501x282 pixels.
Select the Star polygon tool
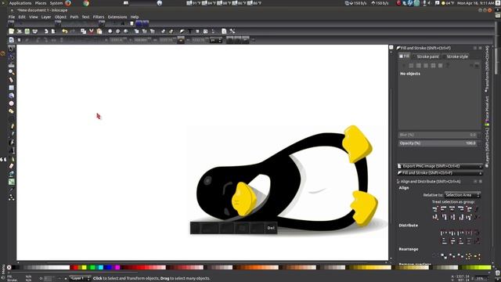[x=12, y=111]
